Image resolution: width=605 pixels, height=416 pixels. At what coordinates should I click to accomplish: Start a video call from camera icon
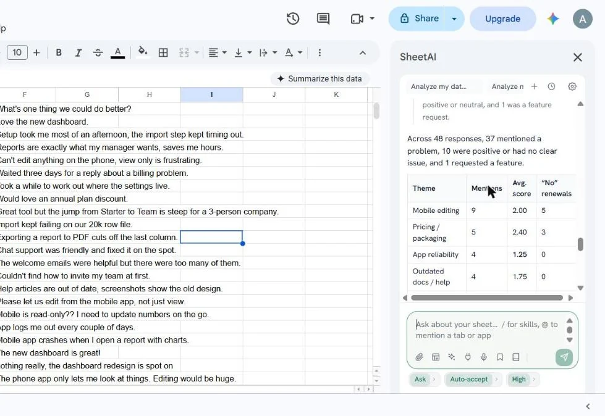[x=357, y=19]
